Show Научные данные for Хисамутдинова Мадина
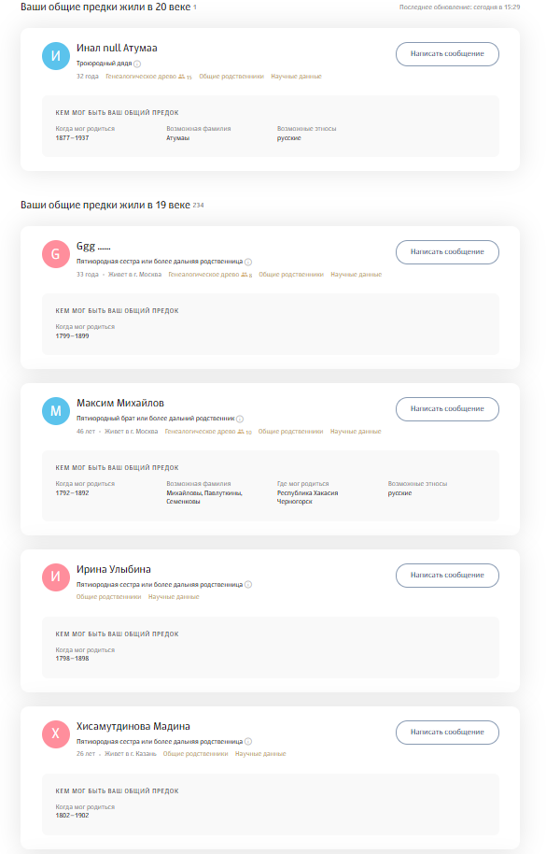The width and height of the screenshot is (560, 854). [x=260, y=754]
